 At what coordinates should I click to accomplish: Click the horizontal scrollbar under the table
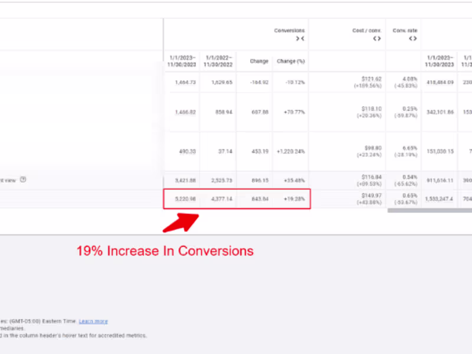point(430,211)
